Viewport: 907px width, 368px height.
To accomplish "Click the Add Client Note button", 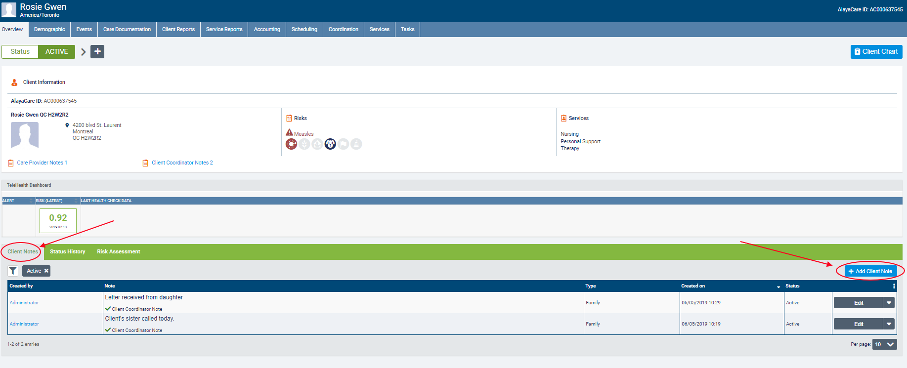I will (870, 271).
